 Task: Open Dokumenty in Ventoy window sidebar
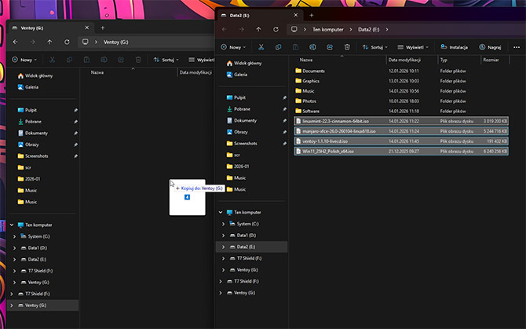pyautogui.click(x=32, y=133)
